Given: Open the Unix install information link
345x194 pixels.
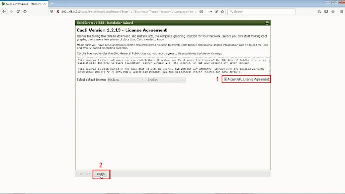Looking at the screenshot, I should [265, 45].
